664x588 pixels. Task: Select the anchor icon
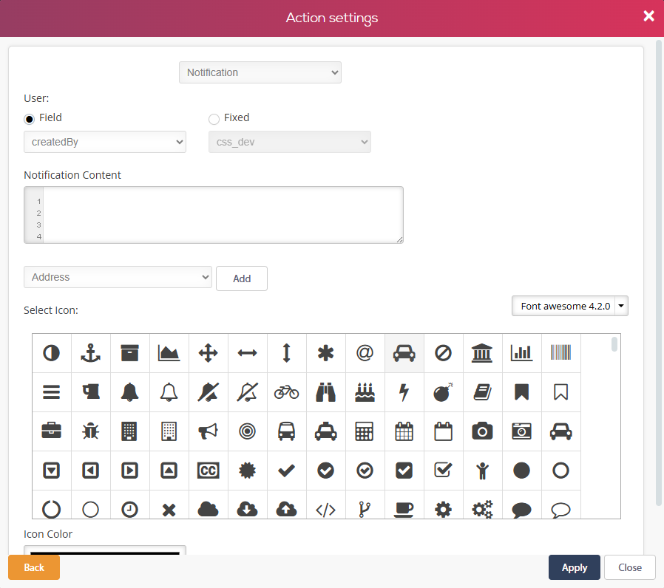coord(91,353)
